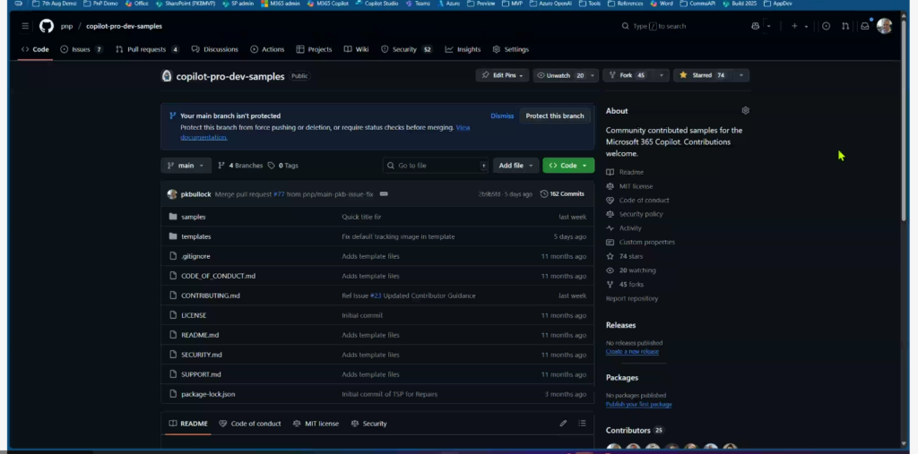Image resolution: width=918 pixels, height=454 pixels.
Task: Open the Security tab
Action: (406, 49)
